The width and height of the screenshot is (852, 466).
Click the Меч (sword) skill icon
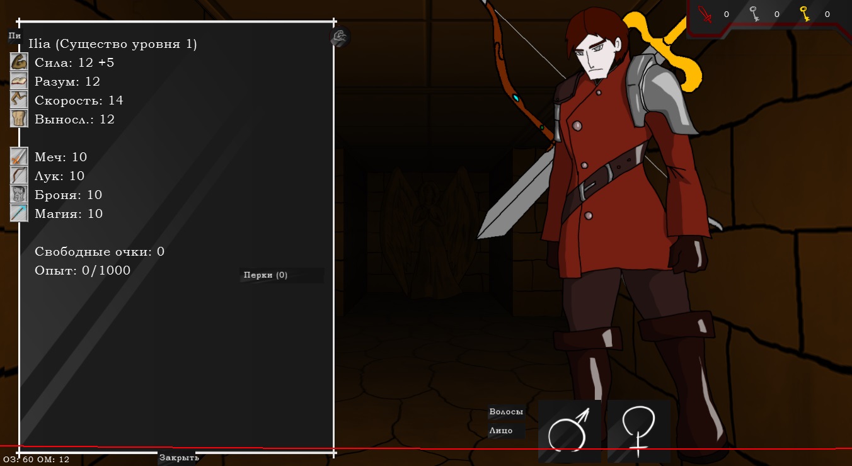(19, 156)
